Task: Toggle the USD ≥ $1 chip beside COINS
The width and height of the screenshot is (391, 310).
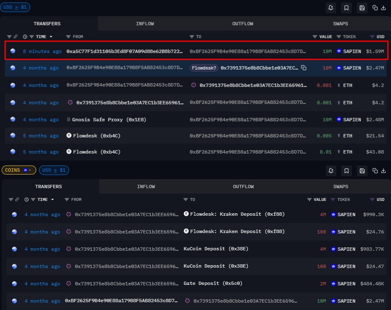Action: click(54, 170)
